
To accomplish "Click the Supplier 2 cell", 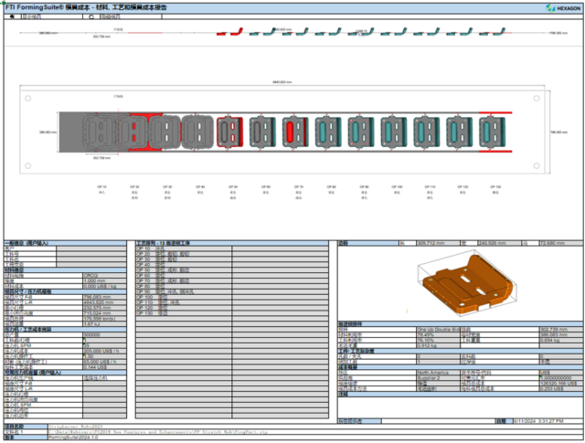I will point(438,378).
